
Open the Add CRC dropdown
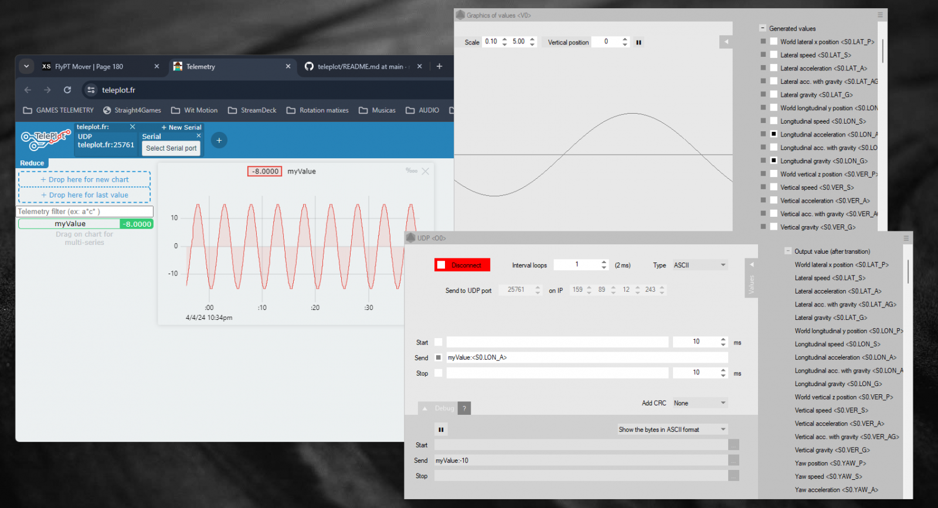(x=700, y=403)
